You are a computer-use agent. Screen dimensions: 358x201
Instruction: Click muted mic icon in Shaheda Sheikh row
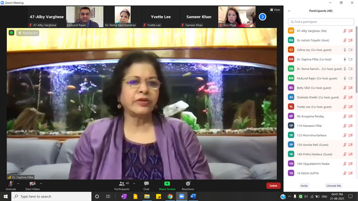345,97
